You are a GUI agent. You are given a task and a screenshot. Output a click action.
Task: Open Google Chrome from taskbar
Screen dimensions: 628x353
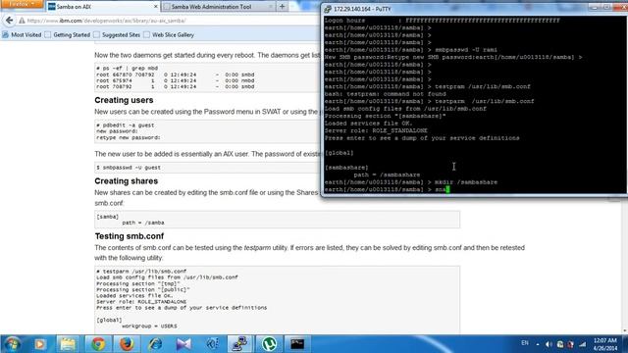point(98,344)
